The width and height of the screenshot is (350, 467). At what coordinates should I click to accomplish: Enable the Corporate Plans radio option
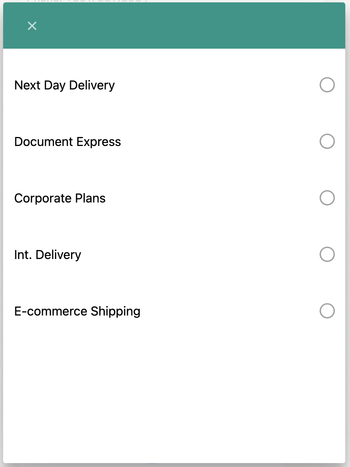click(327, 198)
